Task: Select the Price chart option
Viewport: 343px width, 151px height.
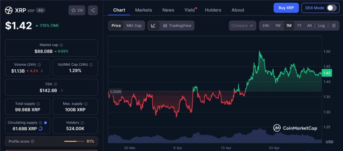Action: point(116,25)
